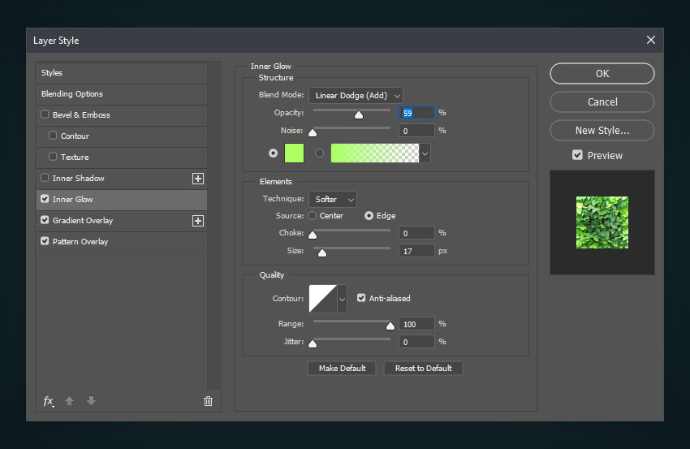Click the move effect up arrow
The height and width of the screenshot is (449, 690).
(x=70, y=401)
